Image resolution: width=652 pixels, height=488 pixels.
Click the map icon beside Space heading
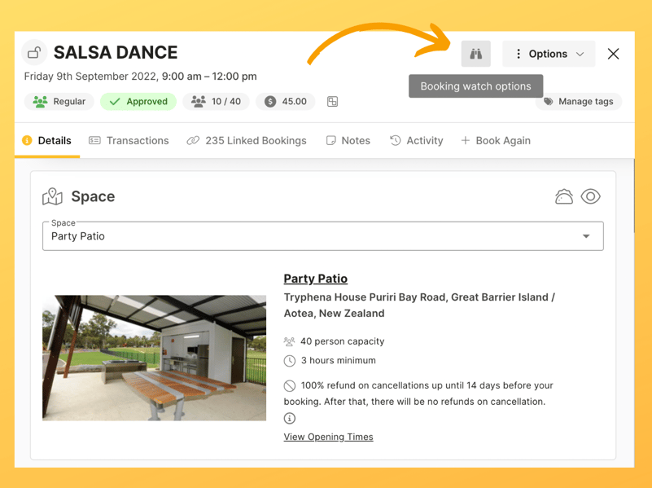[x=52, y=196]
